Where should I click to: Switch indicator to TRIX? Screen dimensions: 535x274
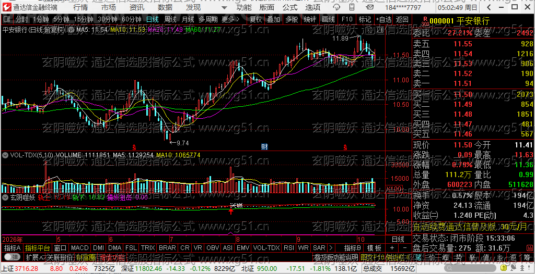click(148, 248)
